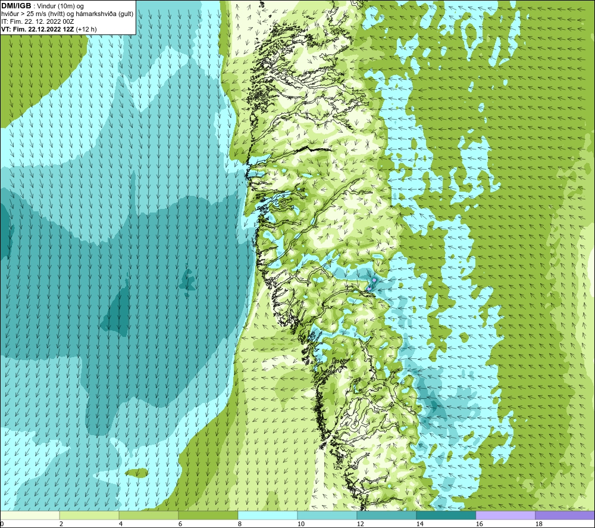This screenshot has width=595, height=528.
Task: Click the '16' tick label on the color scale
Action: pyautogui.click(x=479, y=524)
